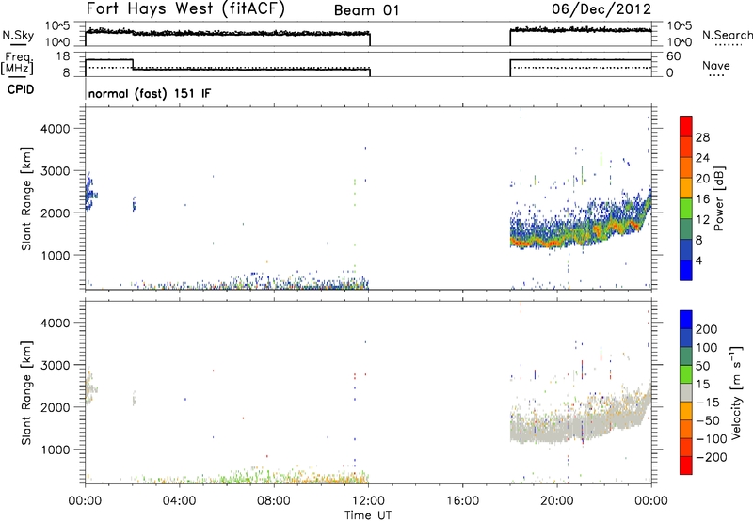Click the '18' value on the frequency axis
The width and height of the screenshot is (753, 521).
tap(63, 56)
